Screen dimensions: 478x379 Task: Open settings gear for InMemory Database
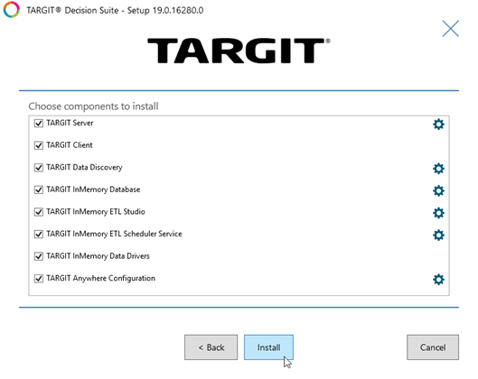438,190
